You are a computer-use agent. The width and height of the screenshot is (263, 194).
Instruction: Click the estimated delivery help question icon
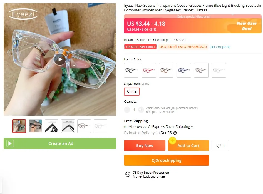coord(175,133)
